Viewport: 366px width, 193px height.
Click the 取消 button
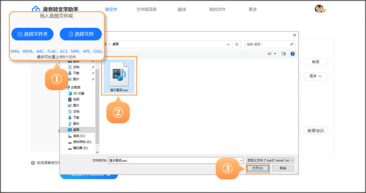point(283,168)
